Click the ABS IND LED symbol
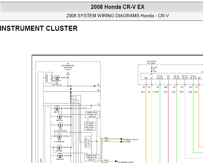This screenshot has width=203, height=163. click(60, 117)
